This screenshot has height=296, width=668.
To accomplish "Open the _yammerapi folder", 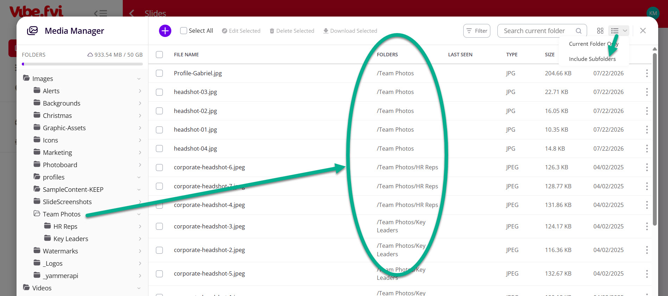I will click(61, 276).
